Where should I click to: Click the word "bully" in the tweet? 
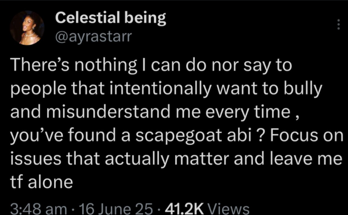pyautogui.click(x=304, y=89)
